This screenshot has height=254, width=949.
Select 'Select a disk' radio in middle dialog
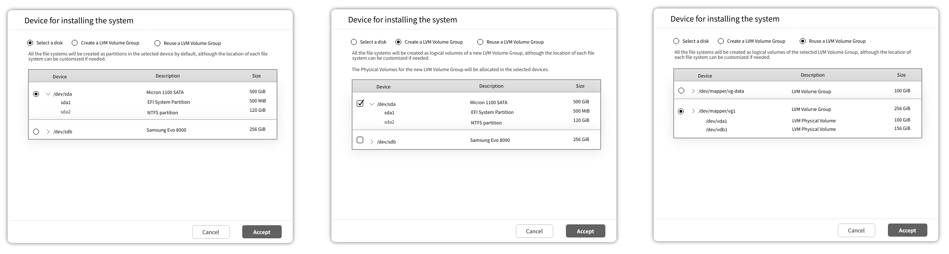[354, 42]
